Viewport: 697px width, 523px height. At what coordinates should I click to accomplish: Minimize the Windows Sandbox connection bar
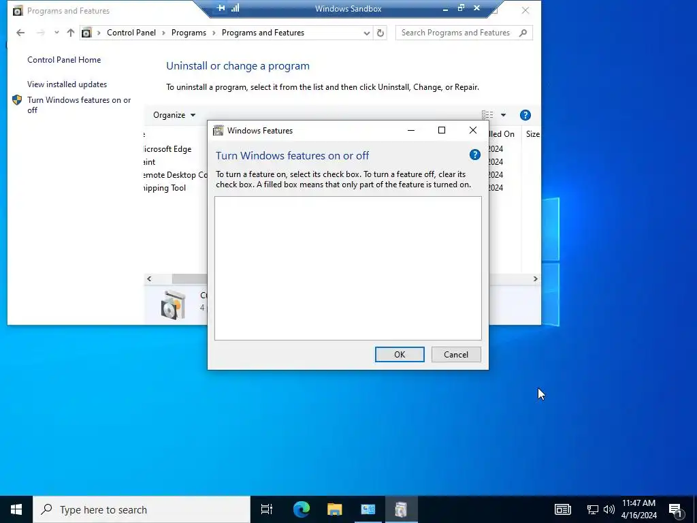click(445, 8)
